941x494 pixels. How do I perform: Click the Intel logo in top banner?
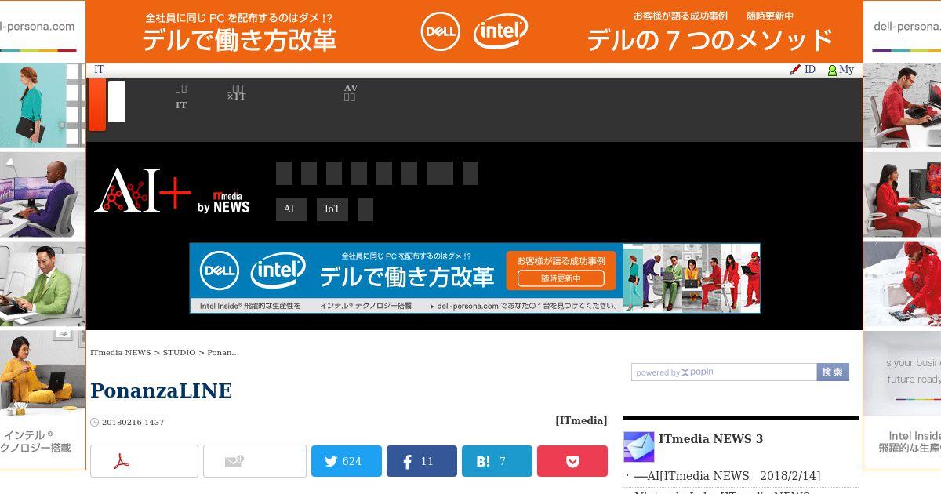(x=500, y=31)
